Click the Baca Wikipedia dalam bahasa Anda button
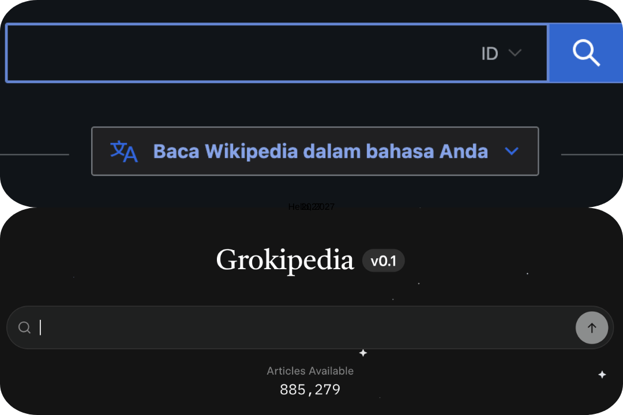 (x=315, y=151)
